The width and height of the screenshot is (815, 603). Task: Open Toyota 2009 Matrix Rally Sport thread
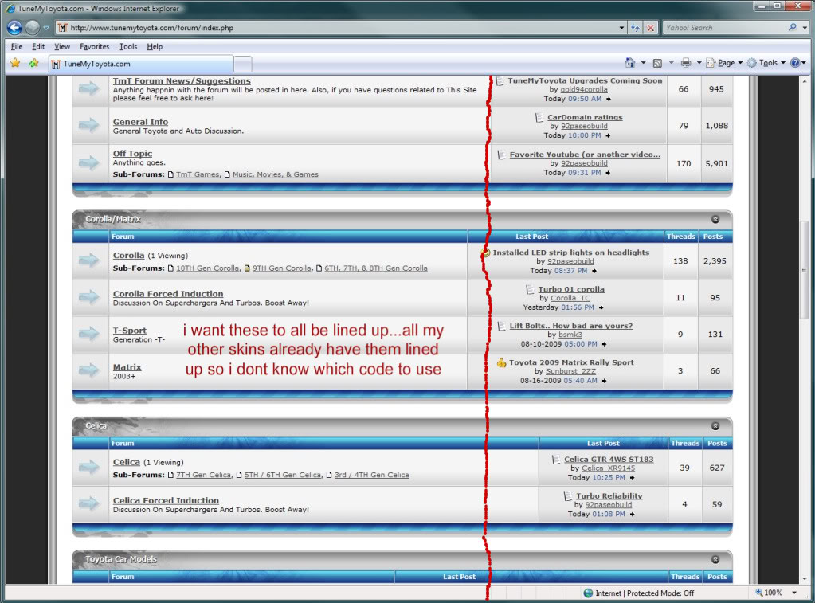pos(571,362)
